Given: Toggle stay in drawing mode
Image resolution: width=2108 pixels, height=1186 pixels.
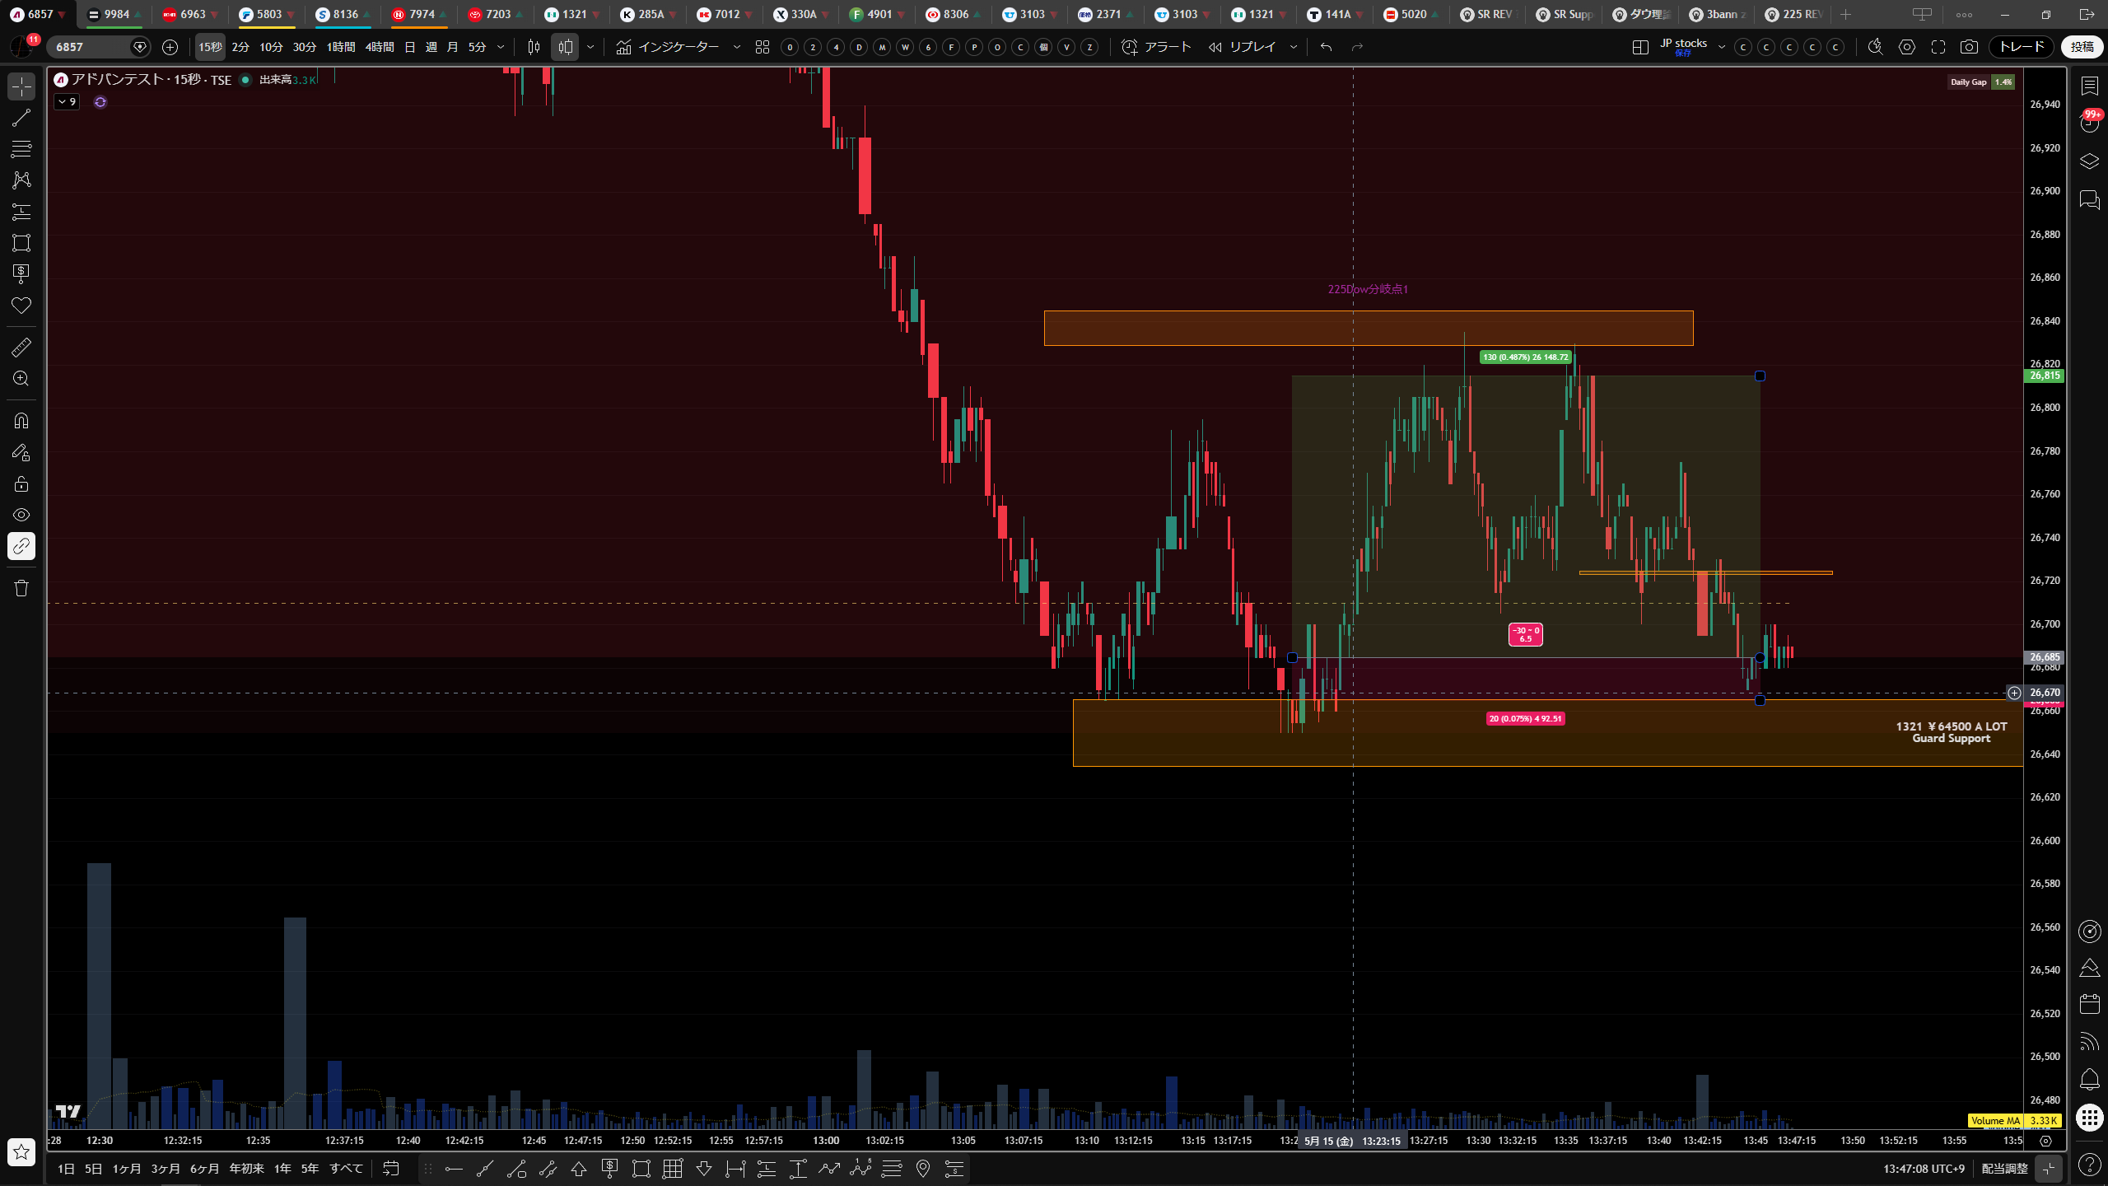Looking at the screenshot, I should pyautogui.click(x=21, y=452).
